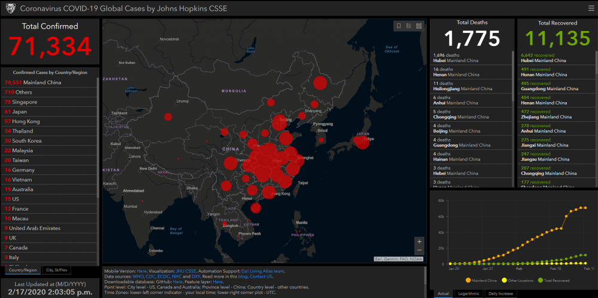This screenshot has width=598, height=298.
Task: Open the NHC data source link
Action: click(176, 277)
